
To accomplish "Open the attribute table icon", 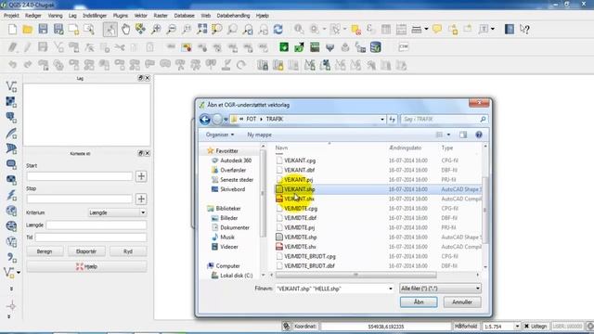I will 386,29.
